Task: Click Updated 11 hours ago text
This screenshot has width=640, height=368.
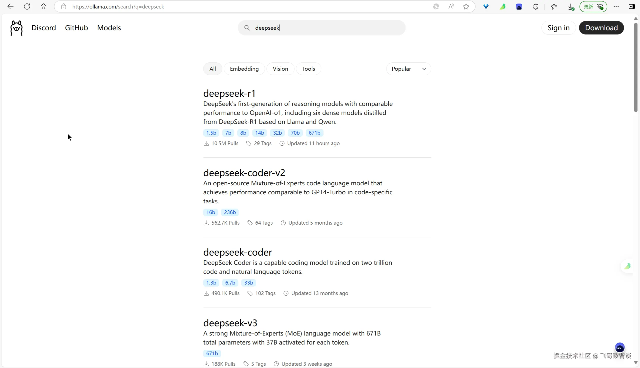Action: pos(313,143)
